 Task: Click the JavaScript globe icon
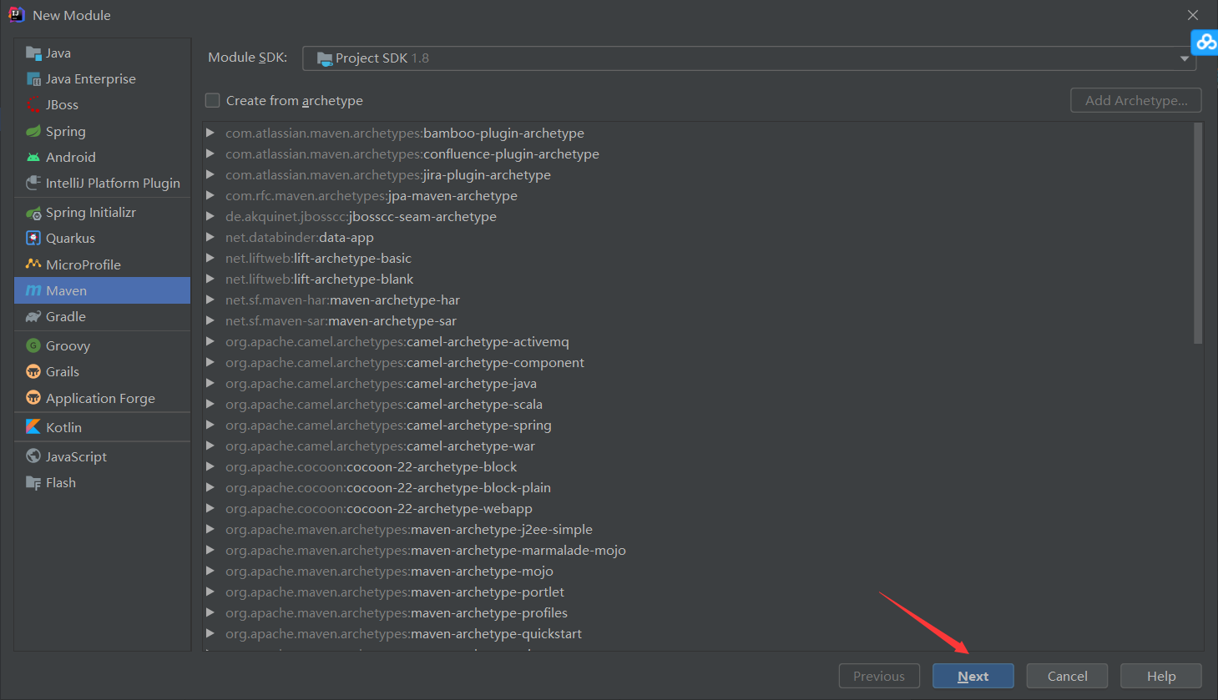pyautogui.click(x=33, y=456)
